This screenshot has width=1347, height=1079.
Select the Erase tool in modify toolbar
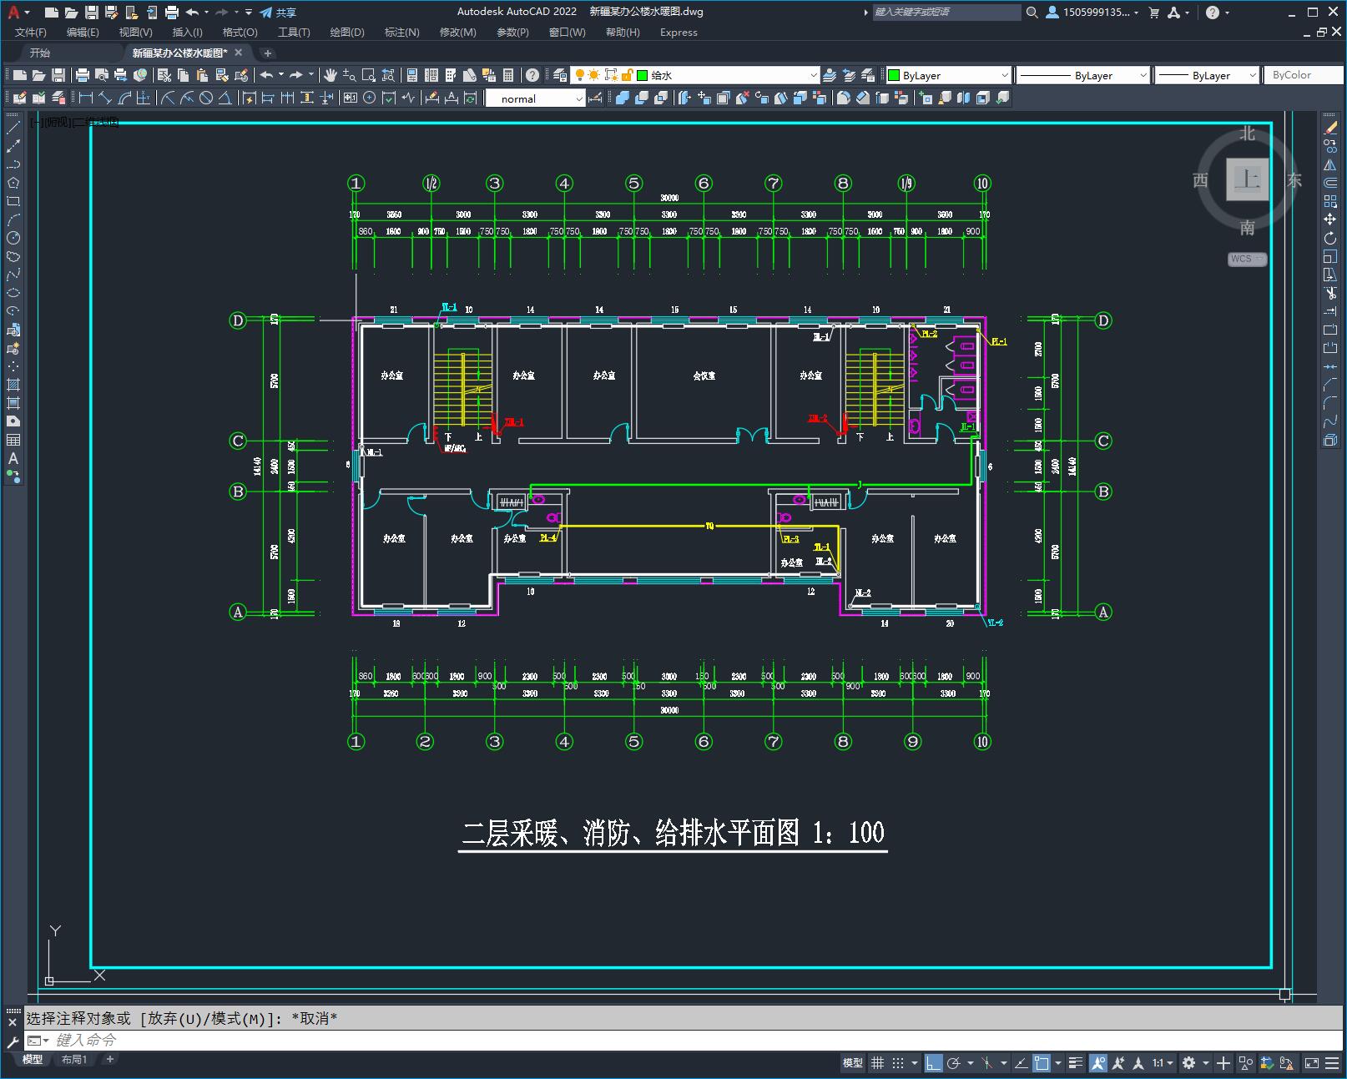point(1330,128)
